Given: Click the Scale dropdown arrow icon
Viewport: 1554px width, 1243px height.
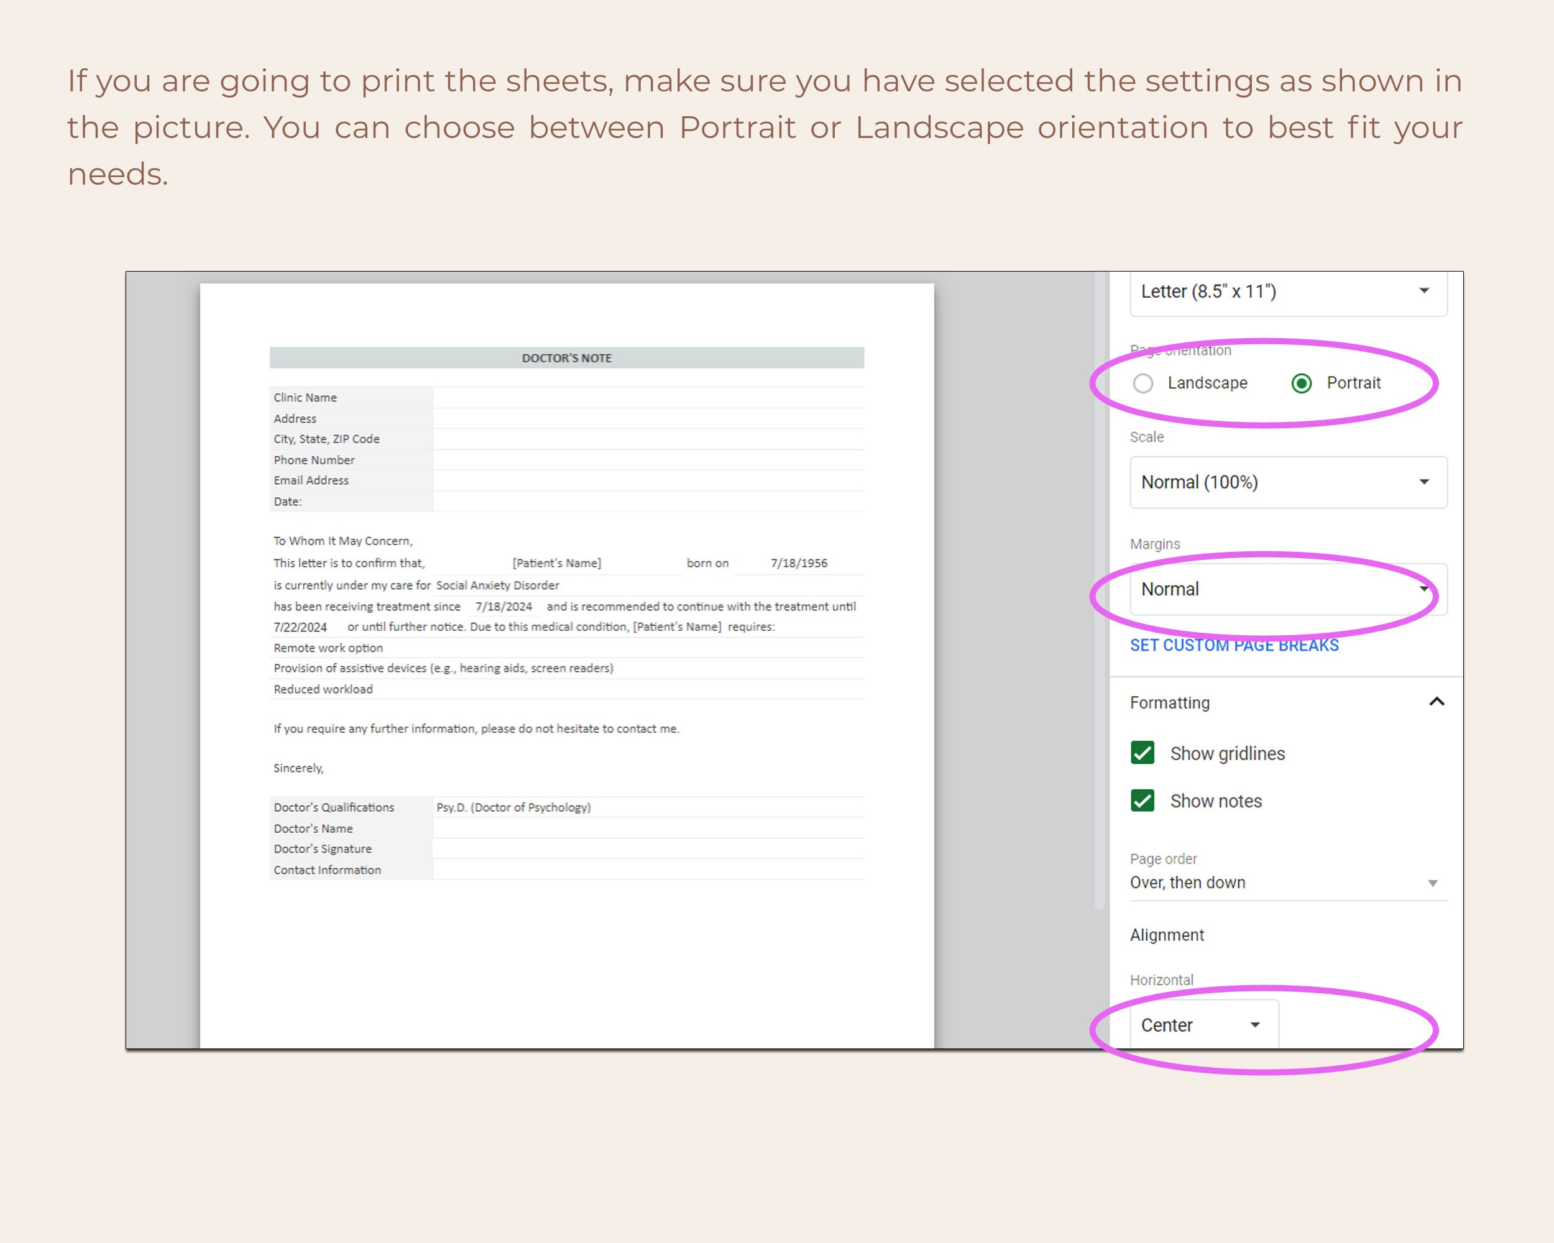Looking at the screenshot, I should [1424, 482].
